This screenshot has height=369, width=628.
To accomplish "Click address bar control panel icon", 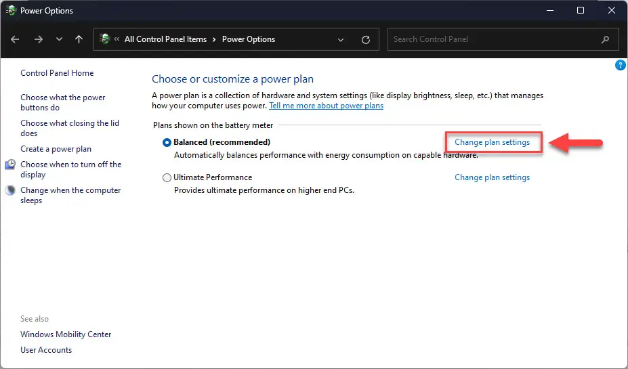I will [x=104, y=39].
